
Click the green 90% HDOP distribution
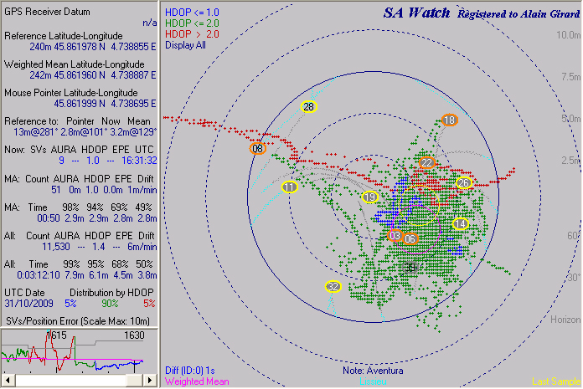(110, 304)
